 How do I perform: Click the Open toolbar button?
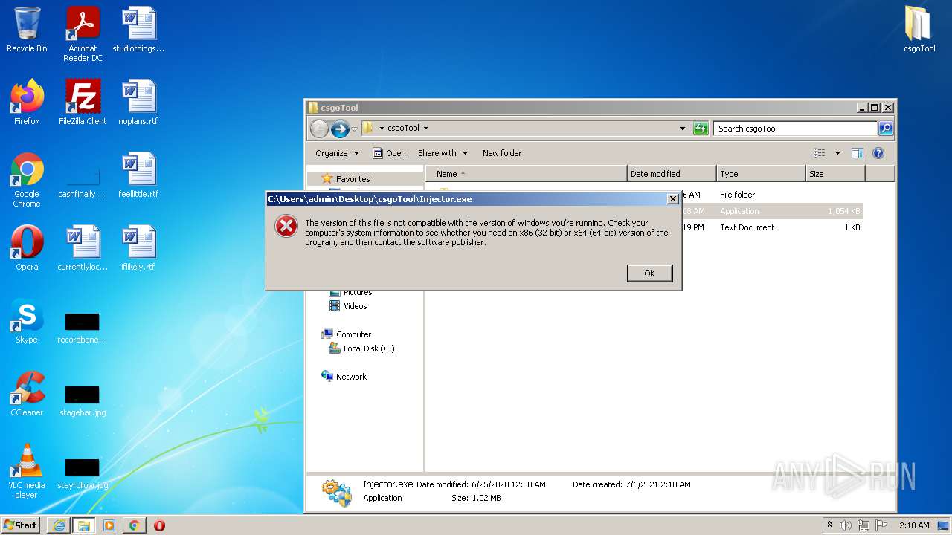(x=389, y=153)
